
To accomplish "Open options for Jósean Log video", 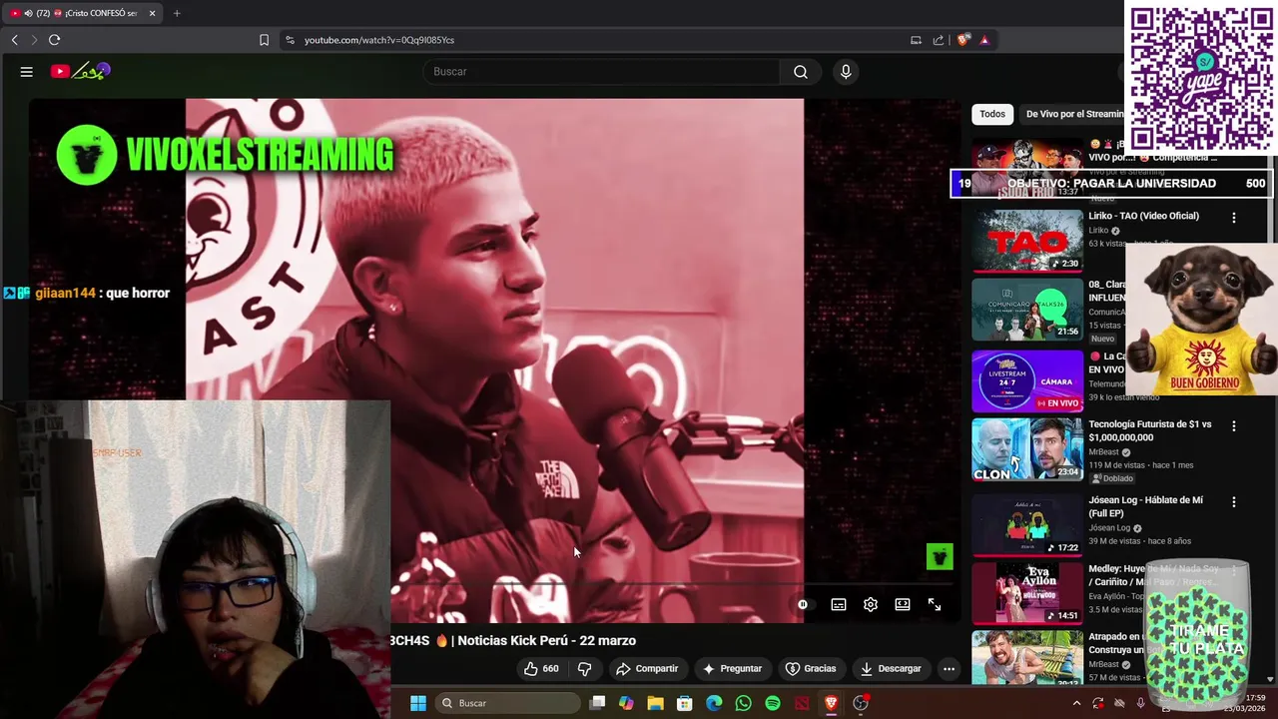I will [x=1234, y=502].
